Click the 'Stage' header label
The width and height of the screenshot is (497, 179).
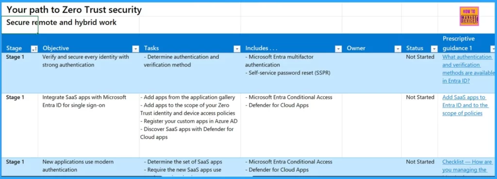14,48
